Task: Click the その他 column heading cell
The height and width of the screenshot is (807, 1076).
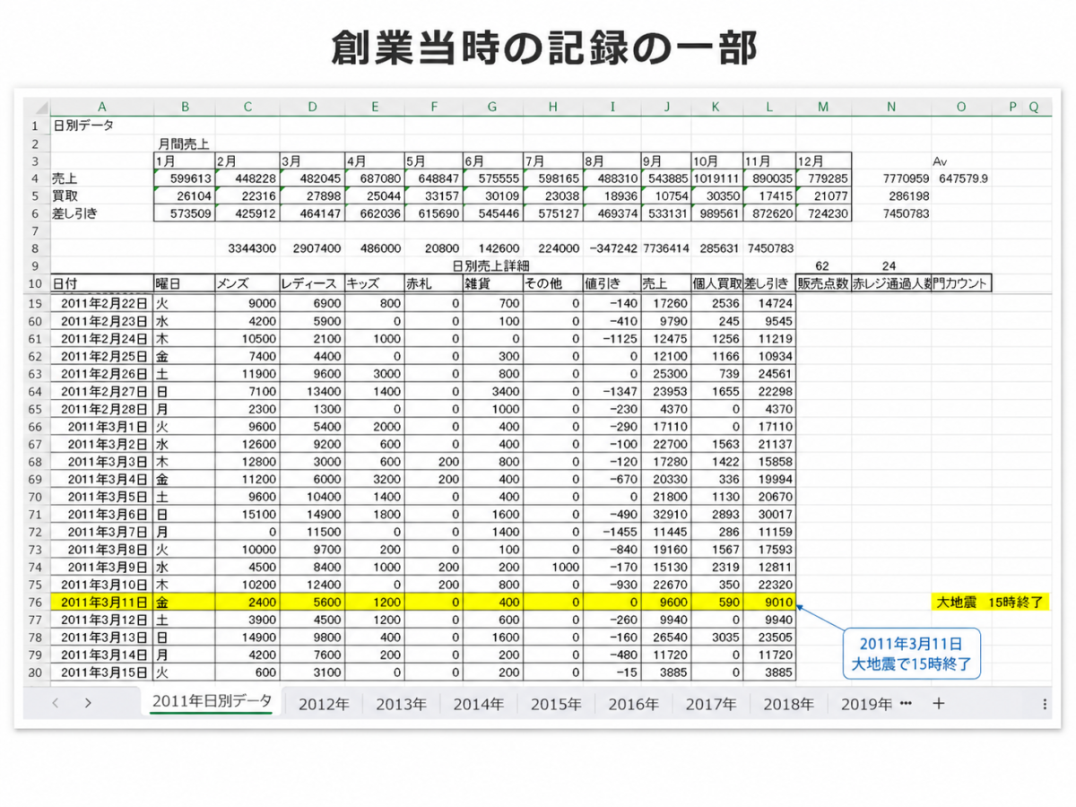Action: 553,283
